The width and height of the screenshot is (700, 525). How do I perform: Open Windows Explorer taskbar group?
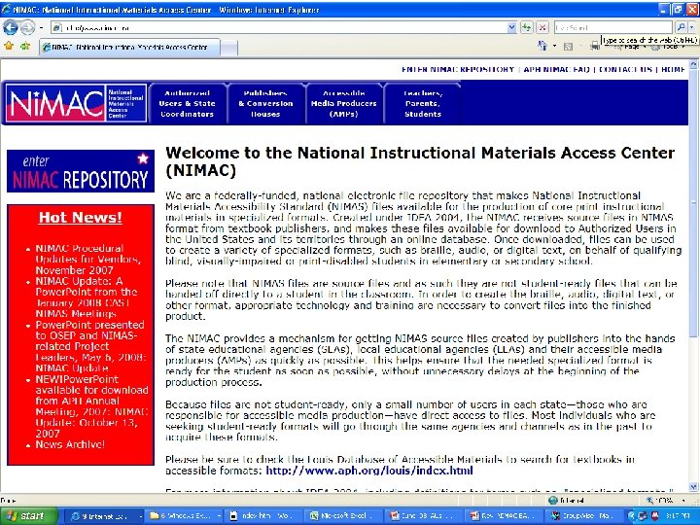[185, 516]
